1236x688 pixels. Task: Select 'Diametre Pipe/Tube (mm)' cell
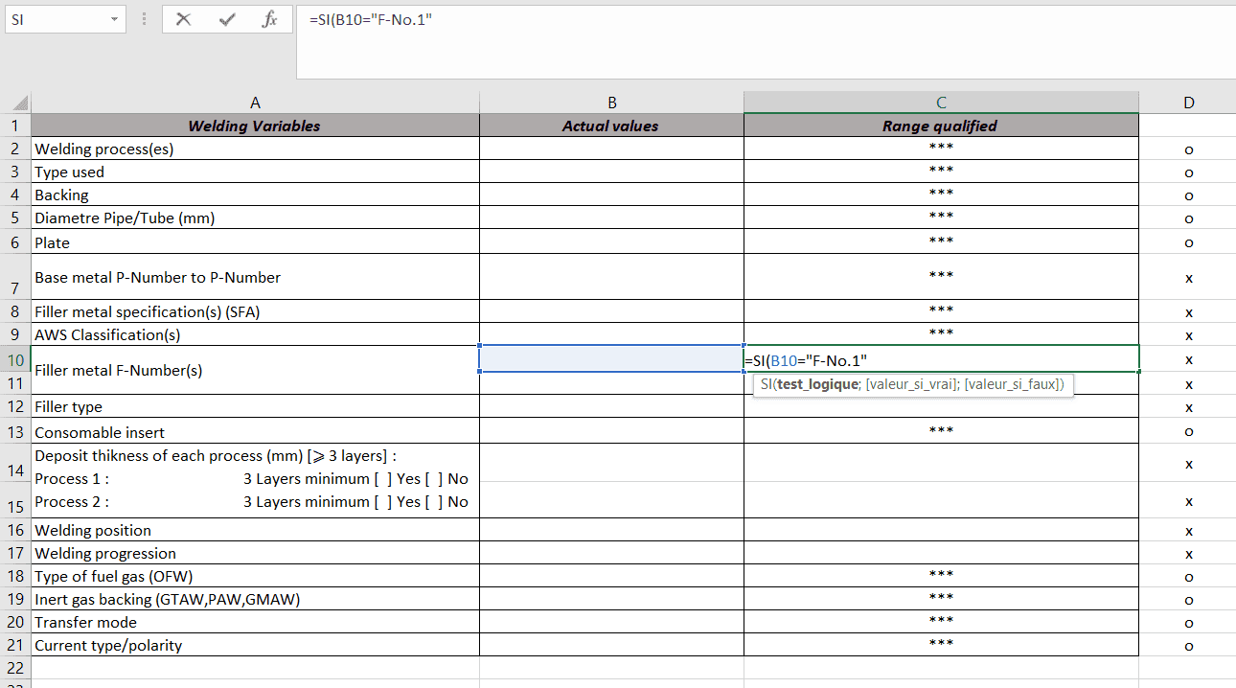point(255,218)
